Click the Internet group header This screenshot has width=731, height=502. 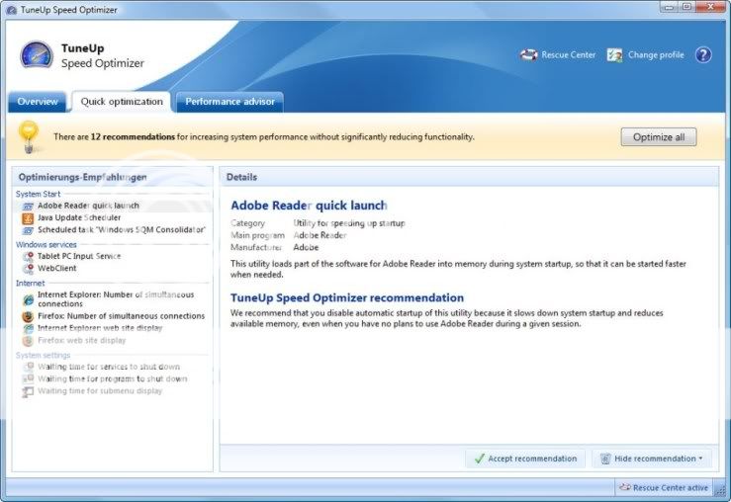[30, 284]
